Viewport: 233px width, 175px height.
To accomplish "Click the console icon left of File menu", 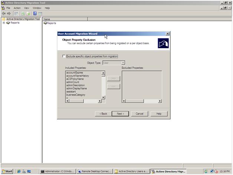I will [3, 8].
